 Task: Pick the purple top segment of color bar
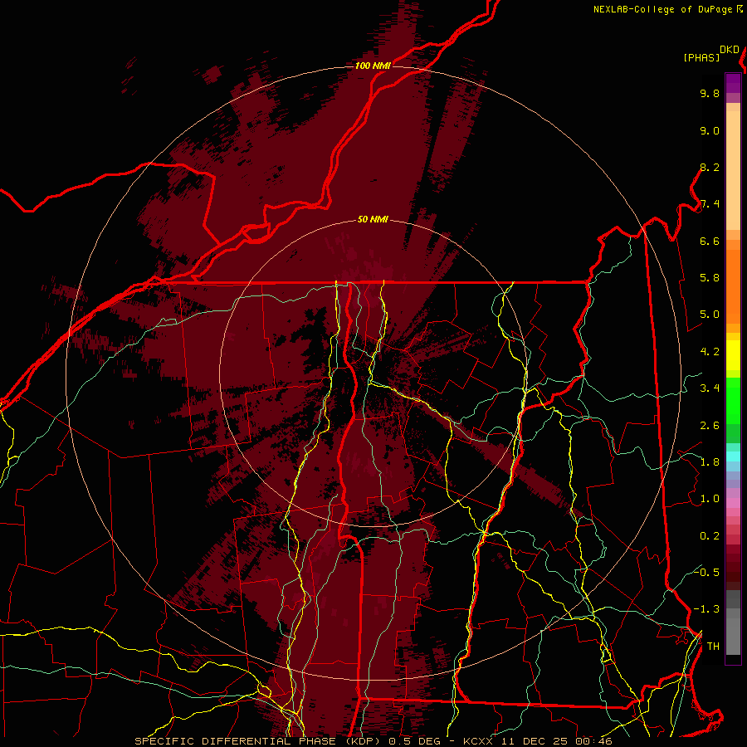pyautogui.click(x=733, y=83)
